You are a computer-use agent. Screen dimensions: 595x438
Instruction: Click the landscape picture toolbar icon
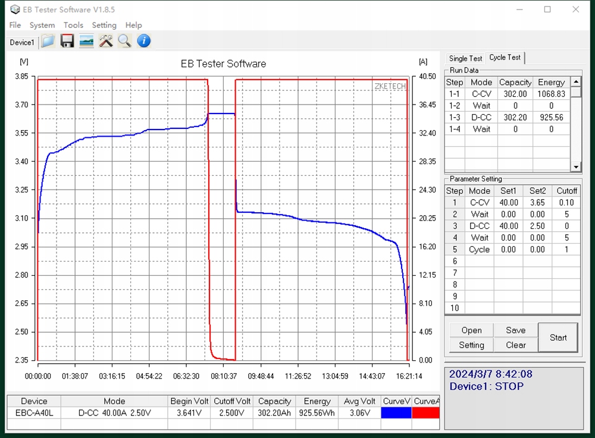(x=86, y=41)
